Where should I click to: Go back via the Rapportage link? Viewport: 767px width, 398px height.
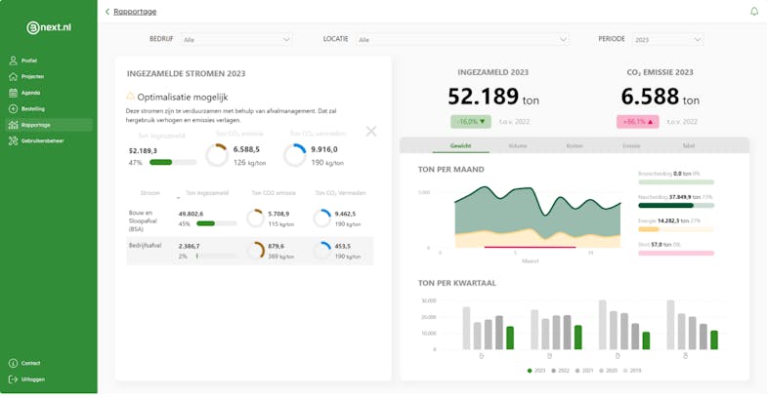(135, 12)
